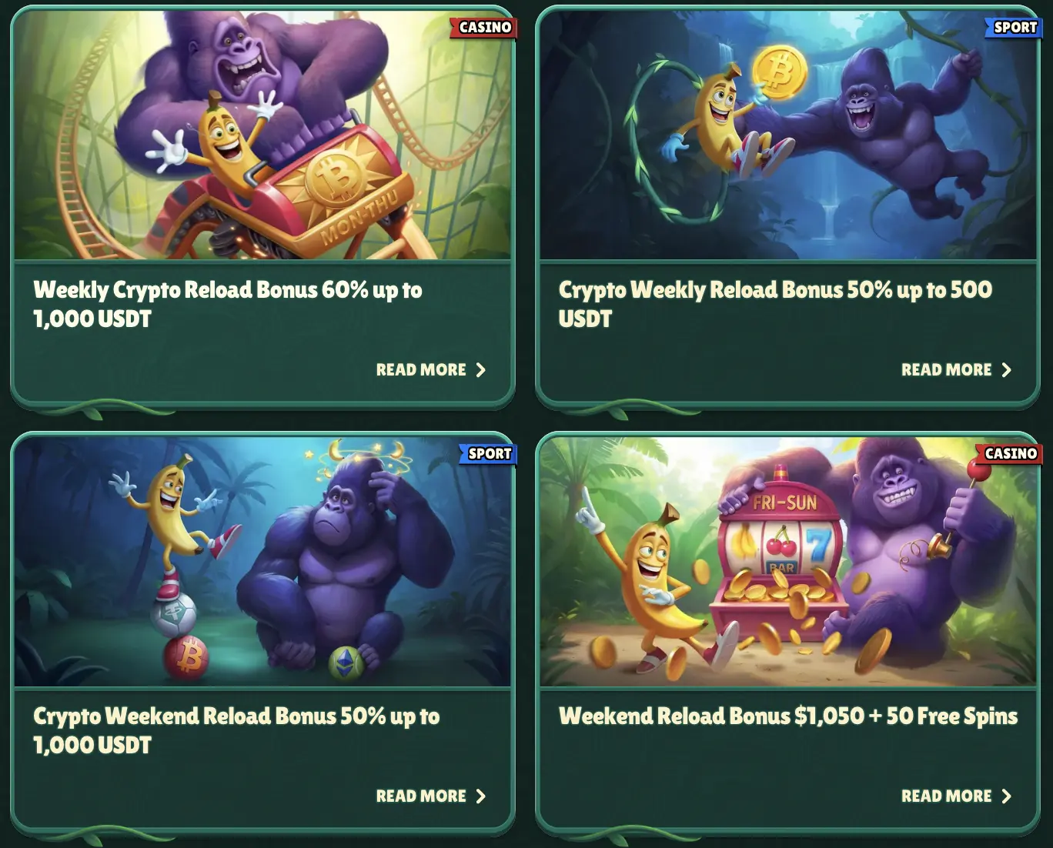The height and width of the screenshot is (848, 1053).
Task: Open Read More for 60% Weekly Crypto Reload
Action: tap(430, 370)
